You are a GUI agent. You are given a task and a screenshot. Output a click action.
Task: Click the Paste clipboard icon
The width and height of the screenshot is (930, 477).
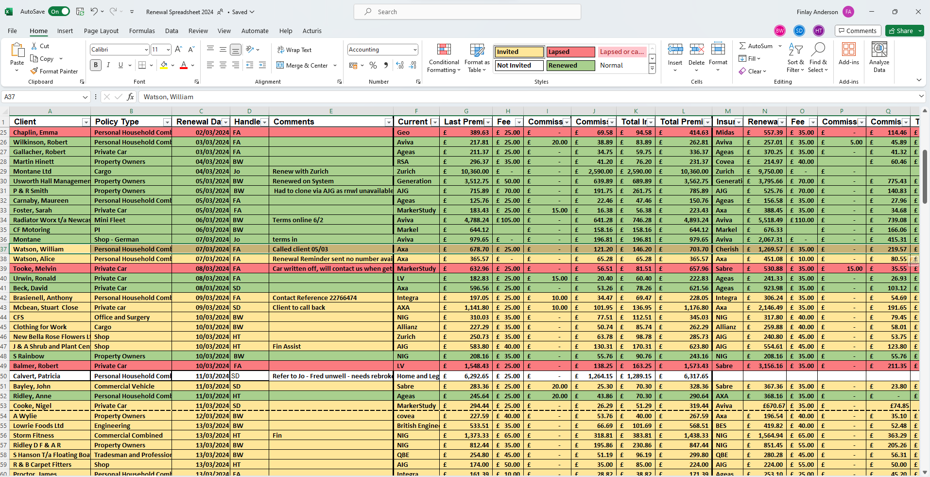17,51
